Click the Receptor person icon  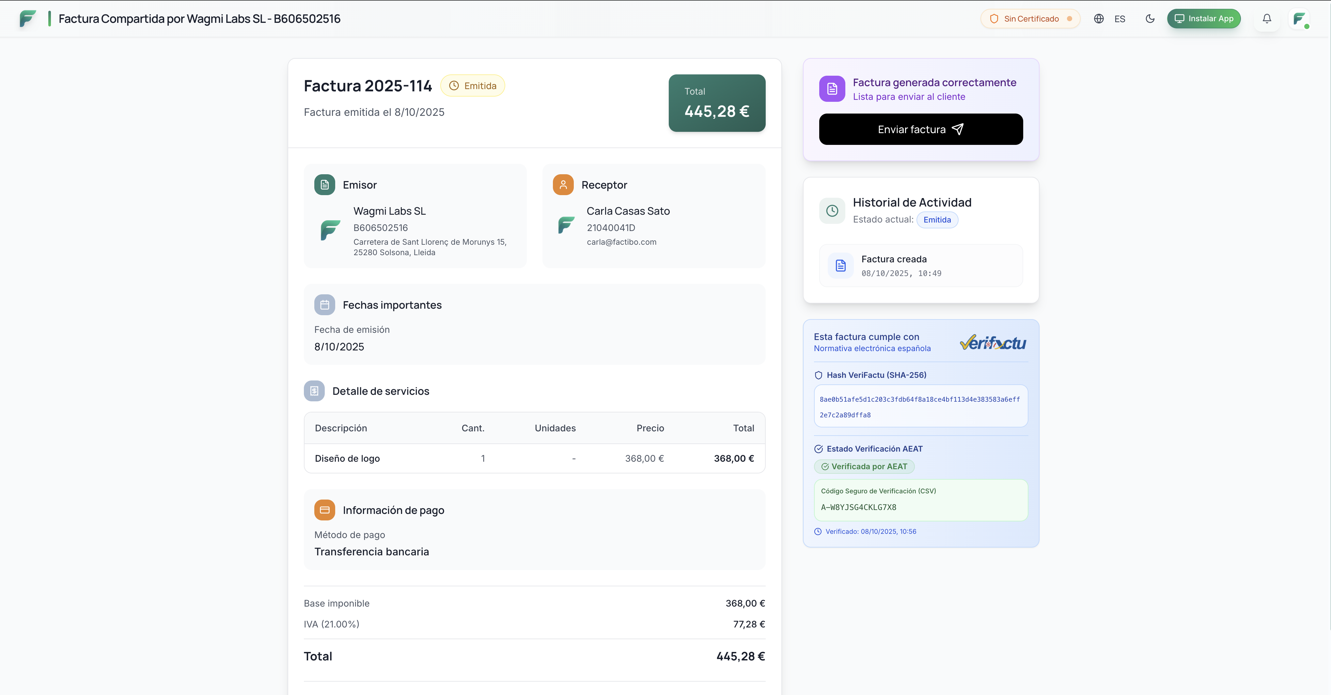pyautogui.click(x=563, y=184)
